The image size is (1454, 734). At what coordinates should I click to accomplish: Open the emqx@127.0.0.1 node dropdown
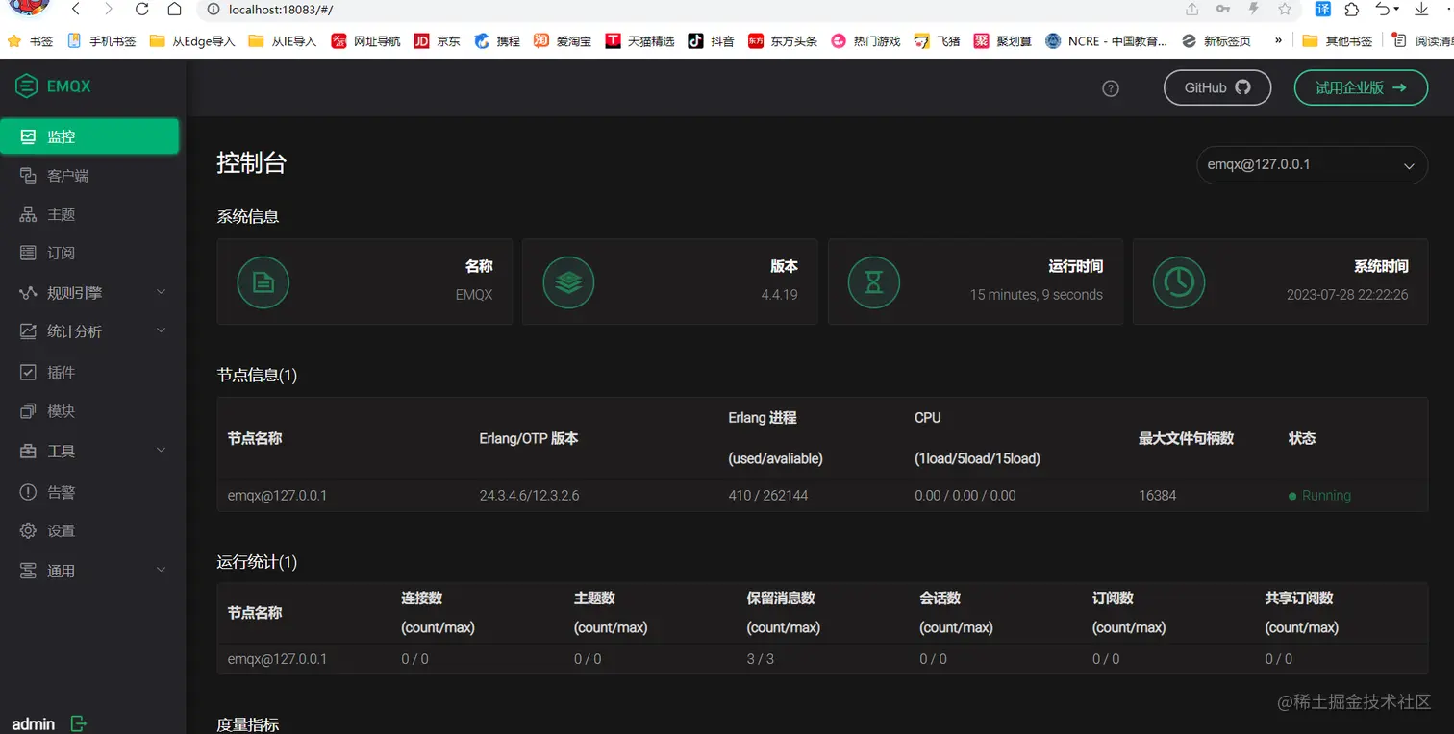point(1312,165)
